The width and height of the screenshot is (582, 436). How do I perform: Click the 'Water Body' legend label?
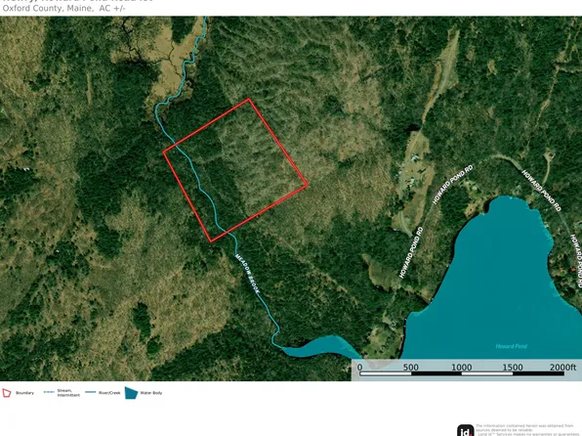coord(151,393)
